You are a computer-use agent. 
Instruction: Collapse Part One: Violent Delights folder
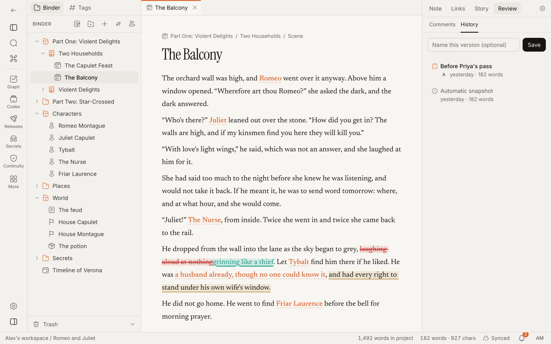point(37,42)
